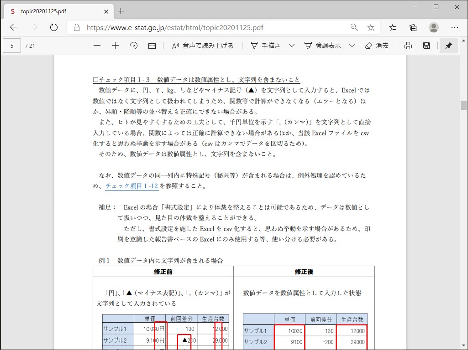Viewport: 468px width, 350px height.
Task: Start 音声で読み上げる read aloud
Action: coord(202,46)
